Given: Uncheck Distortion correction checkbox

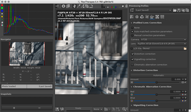Looking at the screenshot, I should pyautogui.click(x=132, y=54).
